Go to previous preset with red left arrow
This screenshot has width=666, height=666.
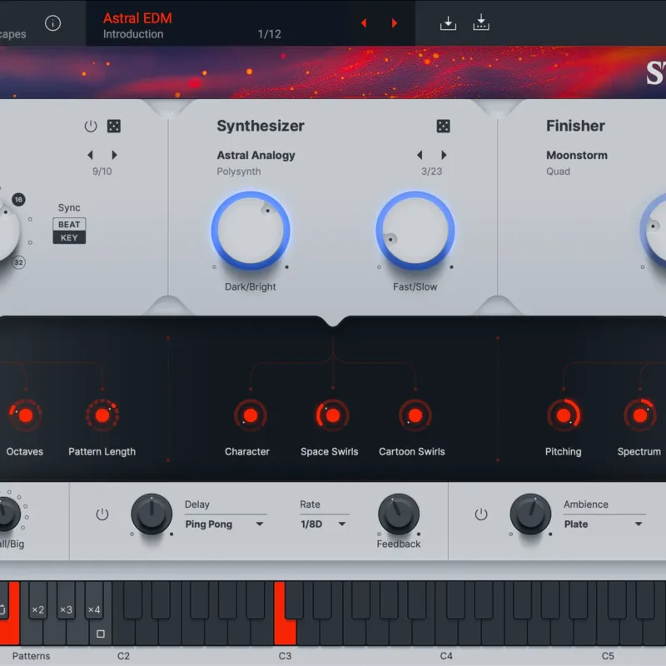pos(364,23)
